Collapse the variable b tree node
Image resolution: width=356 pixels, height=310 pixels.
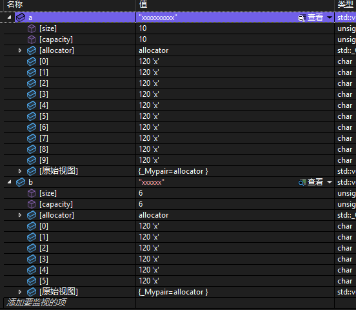[x=9, y=182]
